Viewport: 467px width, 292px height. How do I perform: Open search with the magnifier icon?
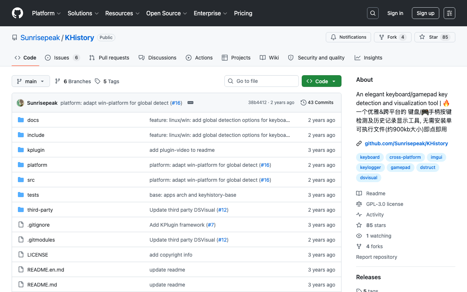point(373,13)
